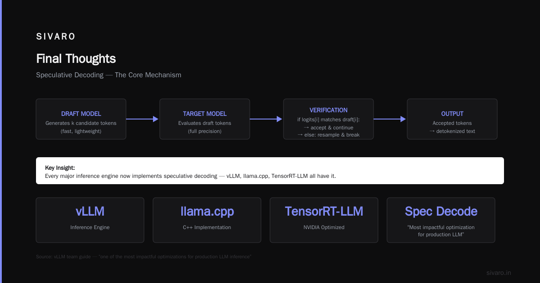540x283 pixels.
Task: Select the DRAFT MODEL box
Action: coord(81,119)
